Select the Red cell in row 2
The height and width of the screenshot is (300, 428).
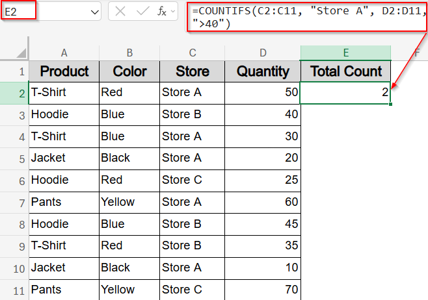click(129, 93)
